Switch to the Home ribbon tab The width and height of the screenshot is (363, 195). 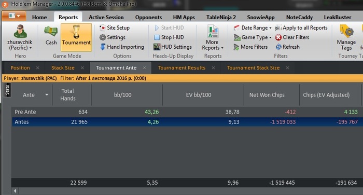tap(39, 17)
